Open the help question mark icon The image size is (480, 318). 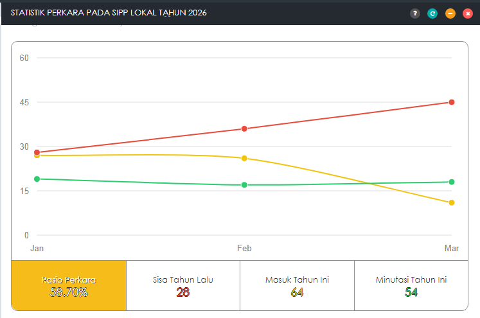click(415, 13)
